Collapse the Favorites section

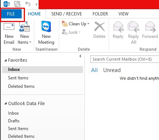(6, 60)
